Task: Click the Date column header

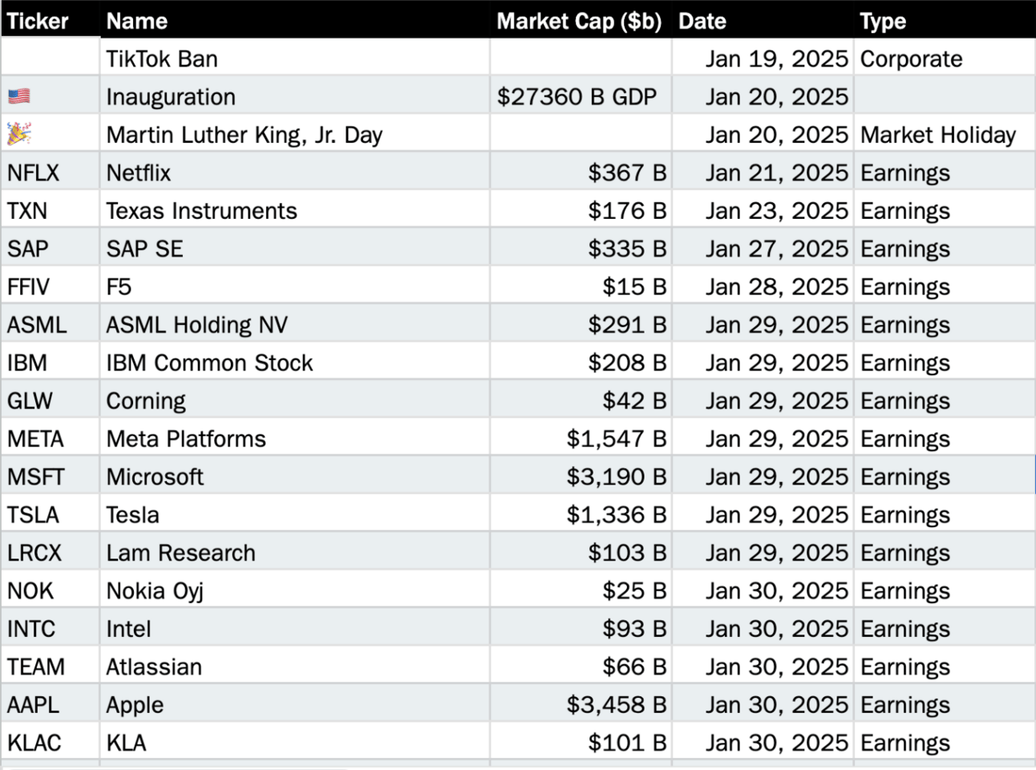Action: pos(763,20)
